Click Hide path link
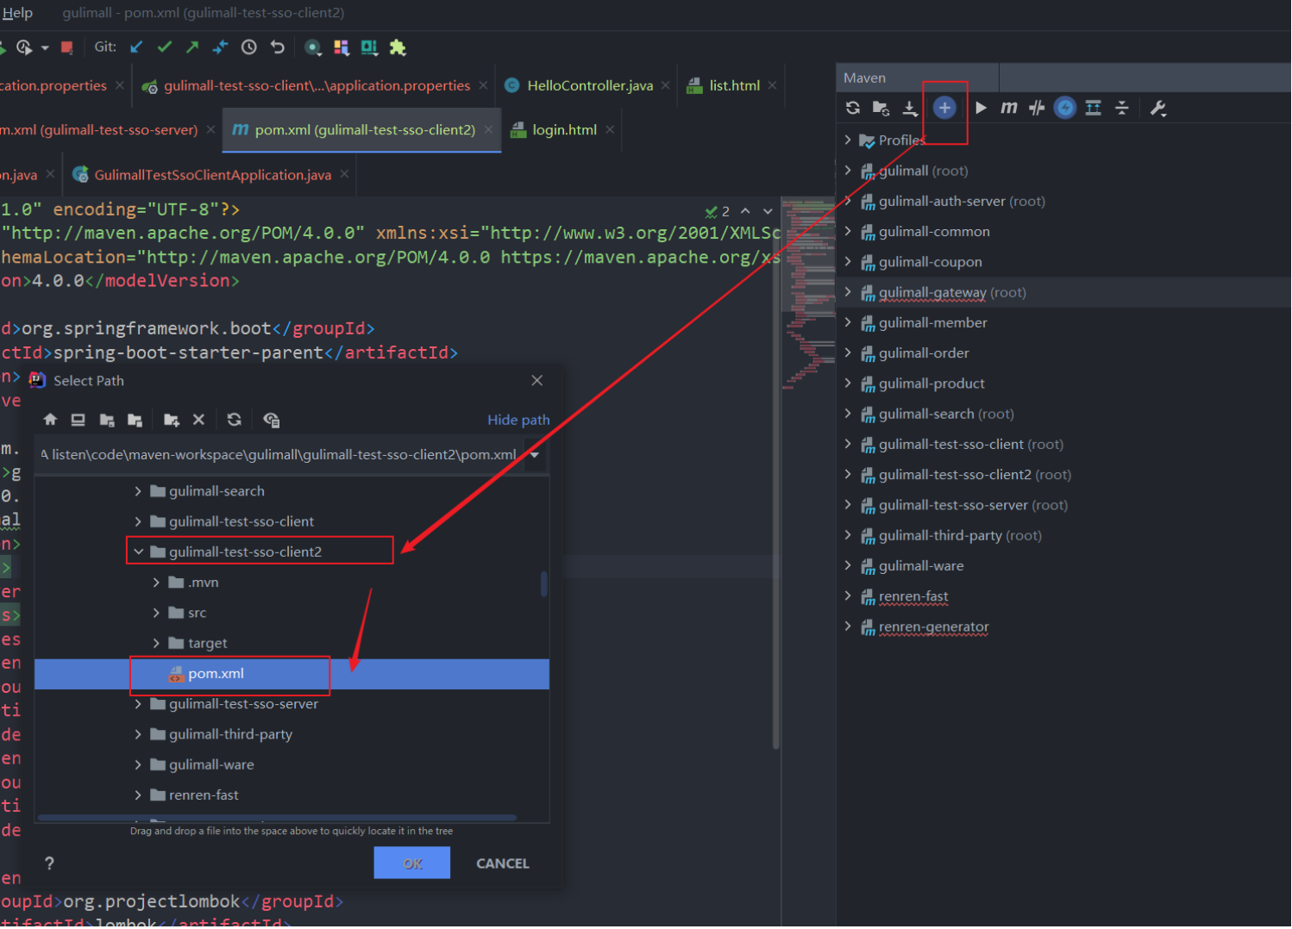The image size is (1292, 929). [x=518, y=420]
